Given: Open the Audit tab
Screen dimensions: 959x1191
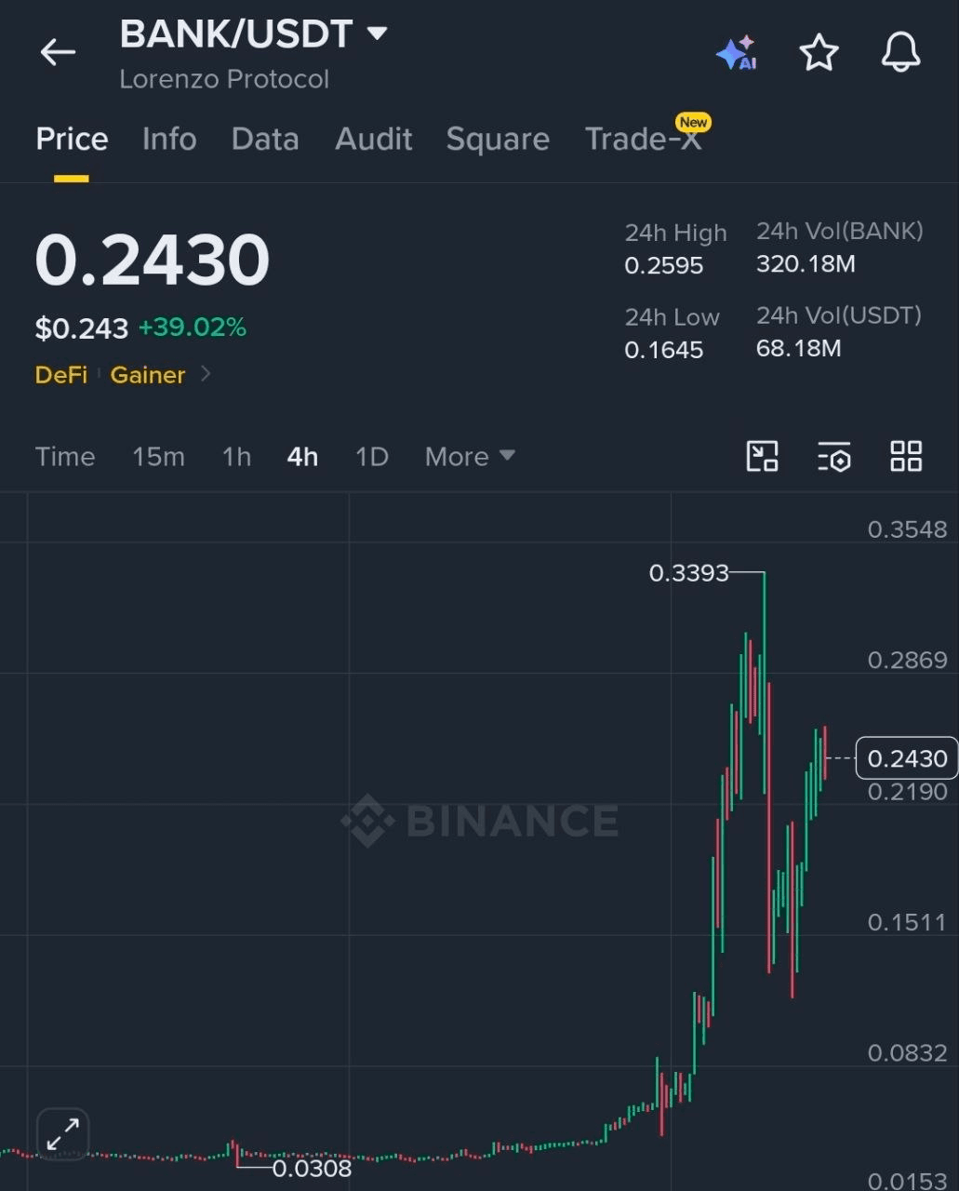Looking at the screenshot, I should tap(373, 139).
